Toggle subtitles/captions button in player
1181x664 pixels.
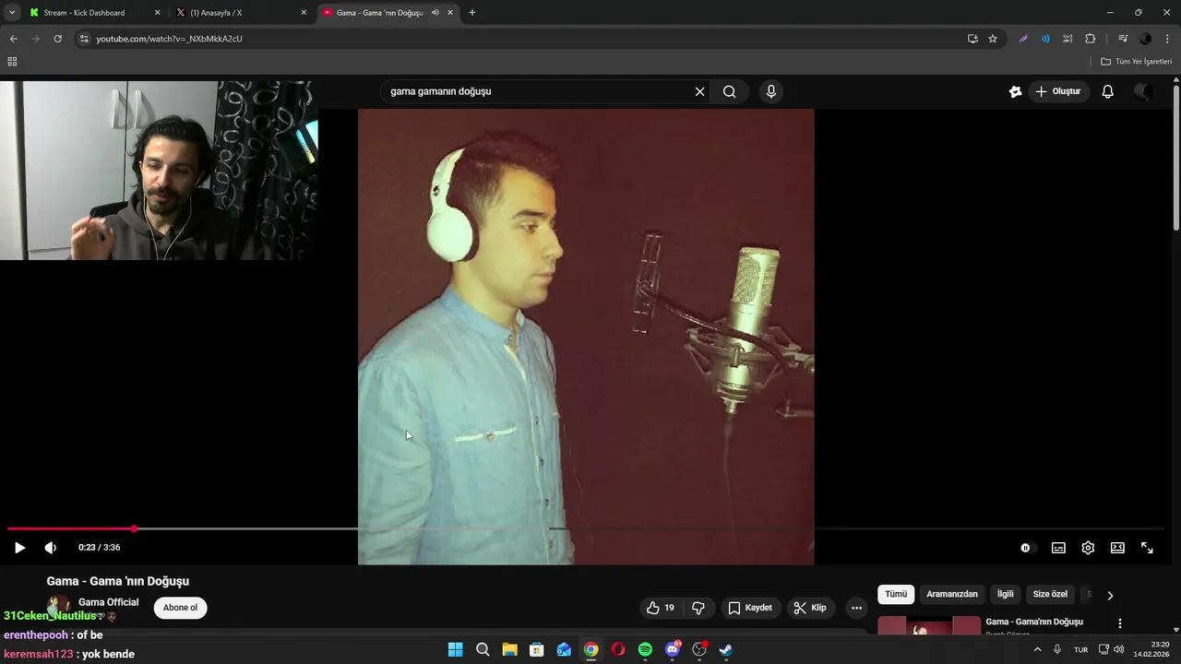tap(1058, 548)
